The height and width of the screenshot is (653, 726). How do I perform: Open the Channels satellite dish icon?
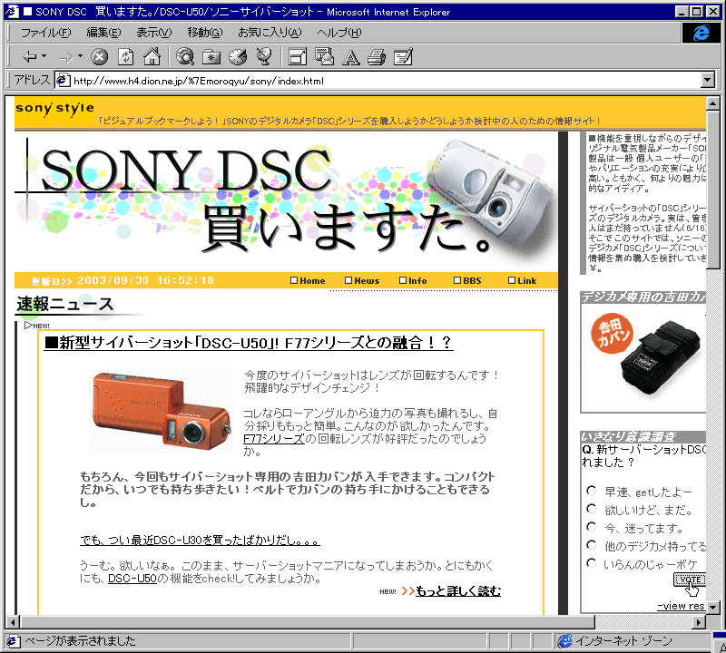264,57
